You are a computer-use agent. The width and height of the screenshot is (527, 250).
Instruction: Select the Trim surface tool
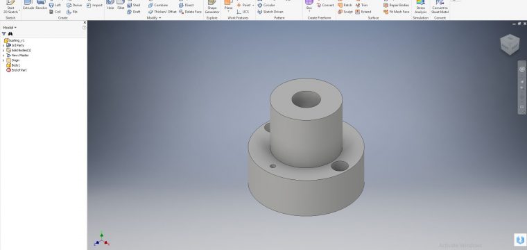[362, 5]
